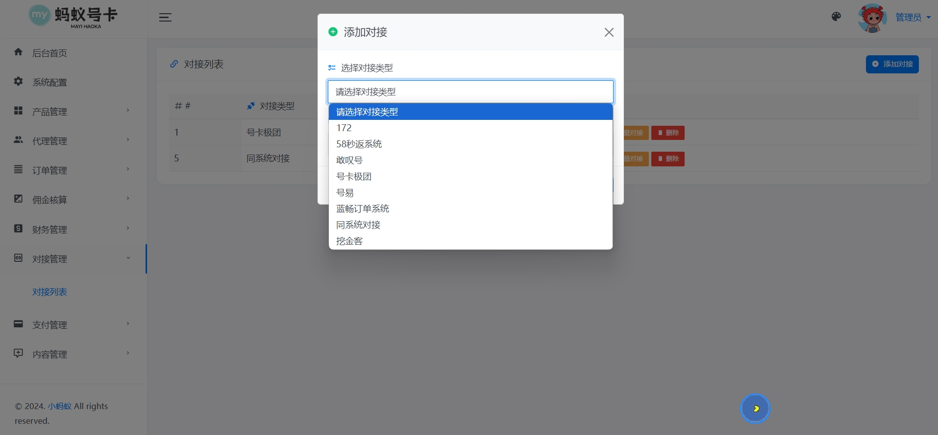Viewport: 938px width, 435px height.
Task: Close the 添加对接 dialog
Action: tap(609, 32)
